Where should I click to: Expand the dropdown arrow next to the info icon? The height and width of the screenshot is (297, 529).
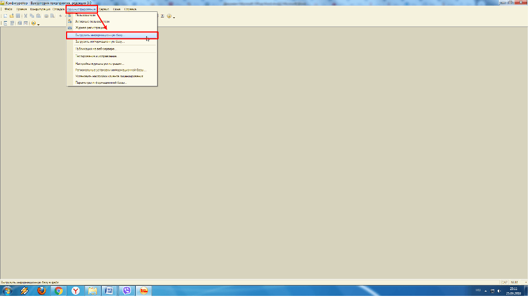(175, 16)
